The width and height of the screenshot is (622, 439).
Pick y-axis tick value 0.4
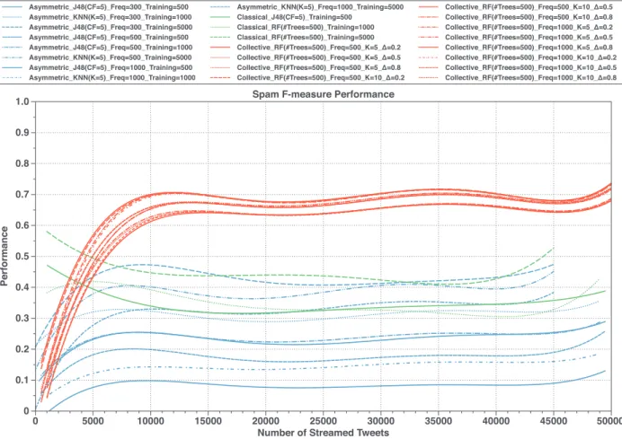pyautogui.click(x=22, y=287)
